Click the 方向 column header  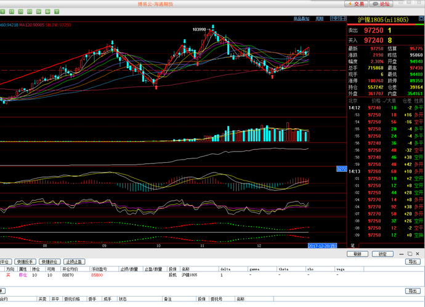(10, 269)
